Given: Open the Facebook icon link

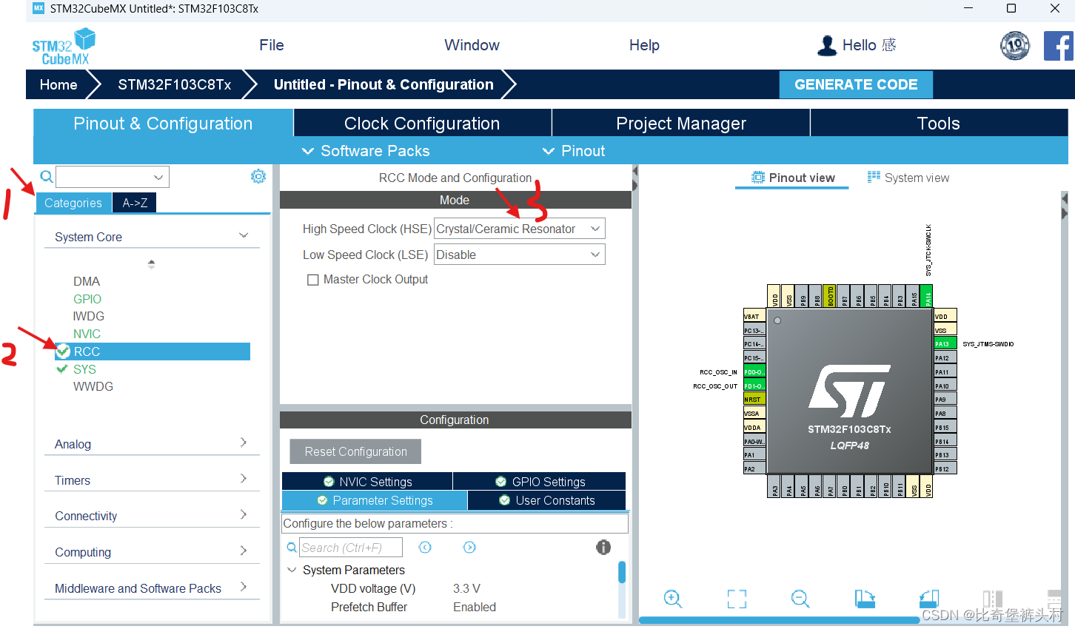Looking at the screenshot, I should (x=1059, y=46).
